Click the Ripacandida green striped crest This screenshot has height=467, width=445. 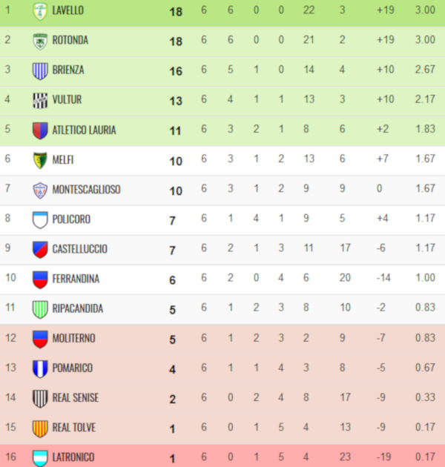coord(40,309)
